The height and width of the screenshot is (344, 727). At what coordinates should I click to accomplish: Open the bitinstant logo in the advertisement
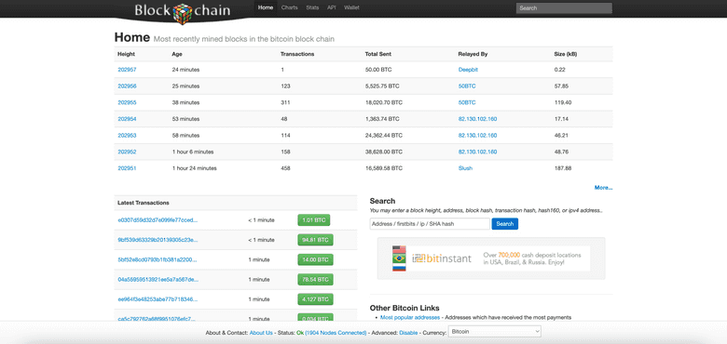442,258
